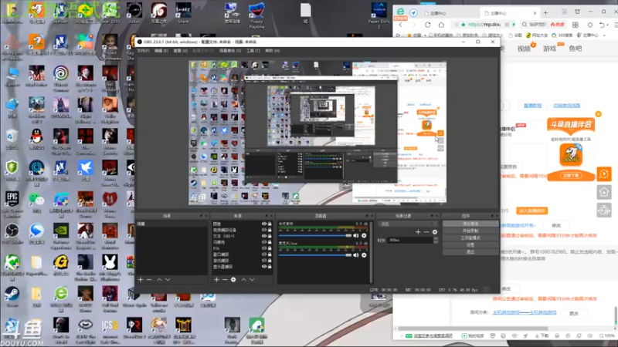This screenshot has height=347, width=618.
Task: Open the 淡出 transition type dropdown
Action: tap(408, 224)
